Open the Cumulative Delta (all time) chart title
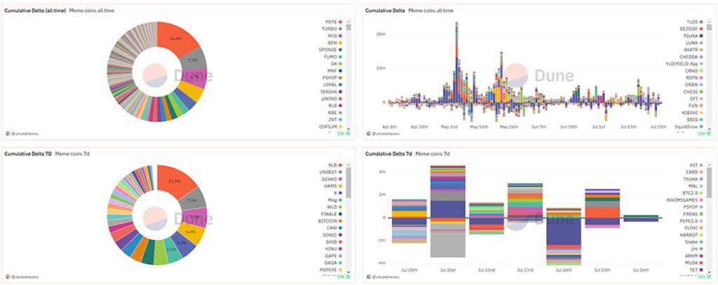Screen dimensions: 718x285 35,11
